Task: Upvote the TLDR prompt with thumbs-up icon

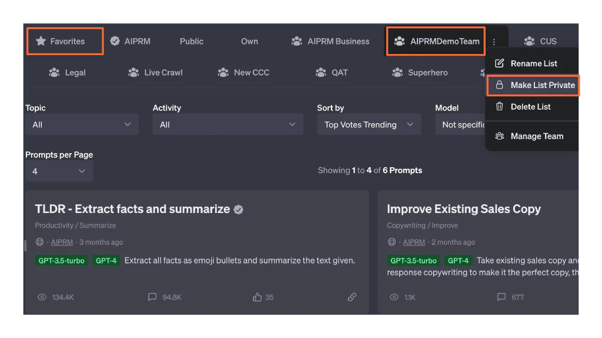Action: pyautogui.click(x=257, y=297)
